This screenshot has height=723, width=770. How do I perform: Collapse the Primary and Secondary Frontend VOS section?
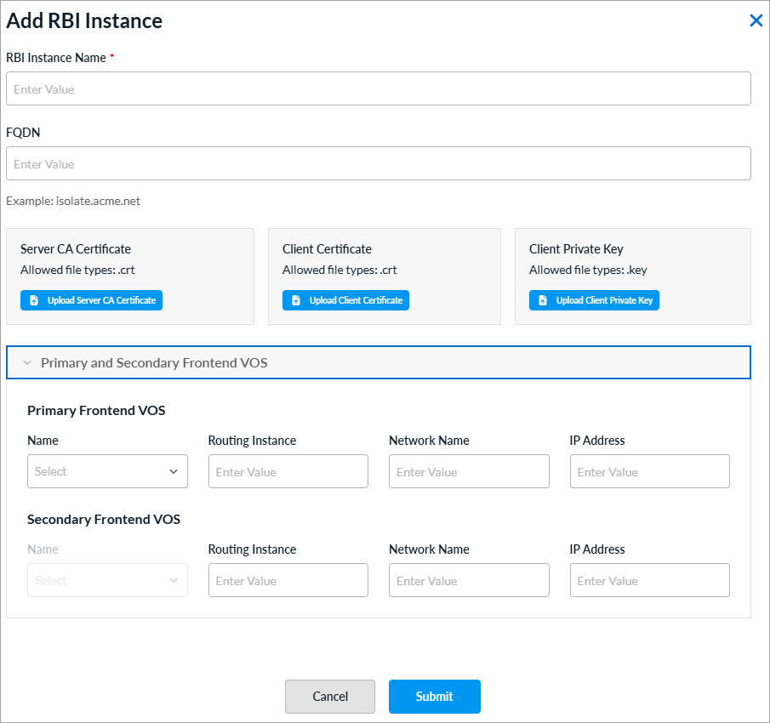[x=26, y=361]
